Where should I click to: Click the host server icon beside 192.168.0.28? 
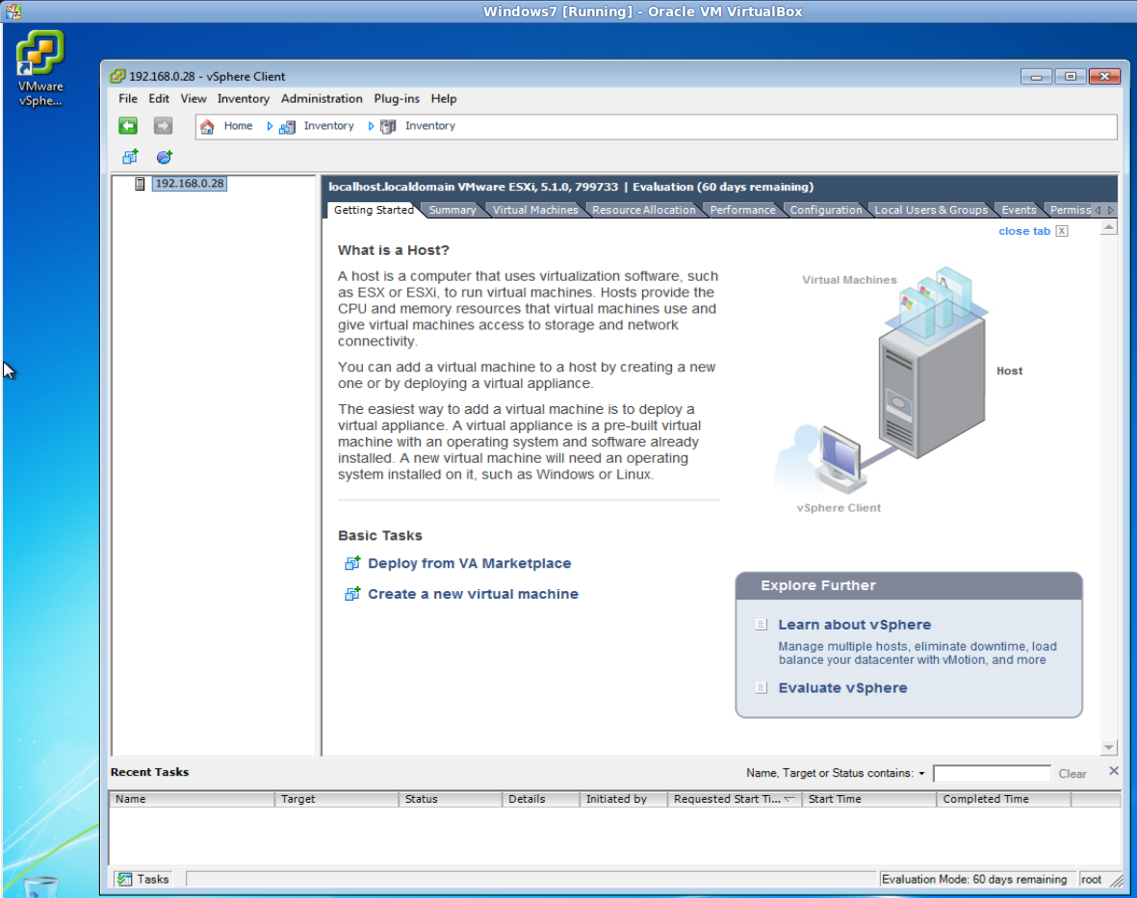tap(140, 184)
